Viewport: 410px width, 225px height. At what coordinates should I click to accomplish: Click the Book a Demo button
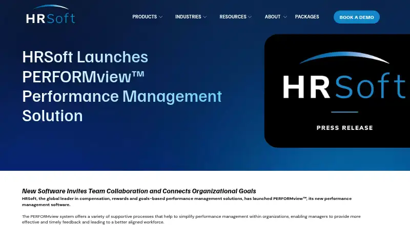pos(357,17)
